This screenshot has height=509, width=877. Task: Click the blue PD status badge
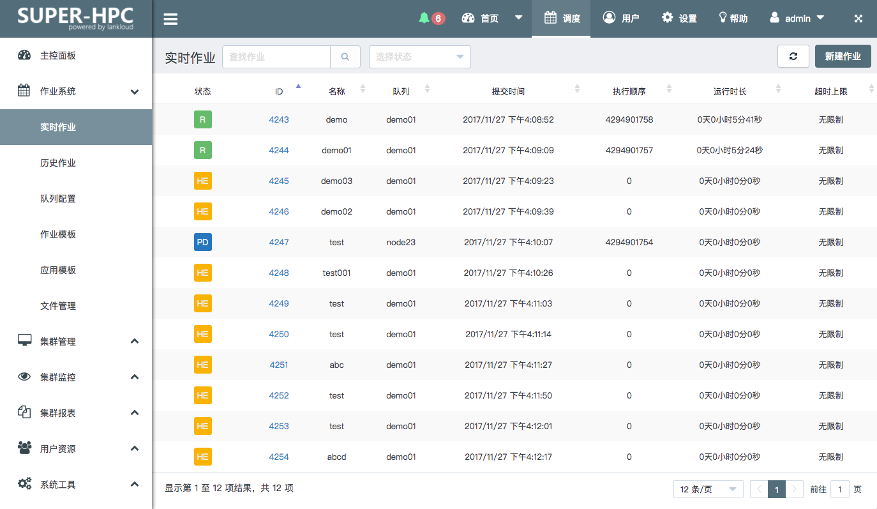pos(202,242)
